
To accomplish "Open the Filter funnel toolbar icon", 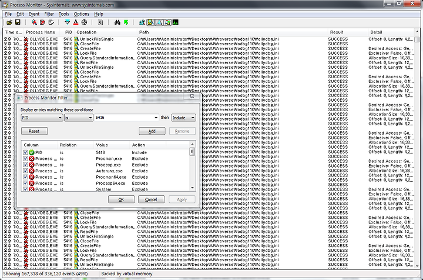I will click(x=68, y=22).
